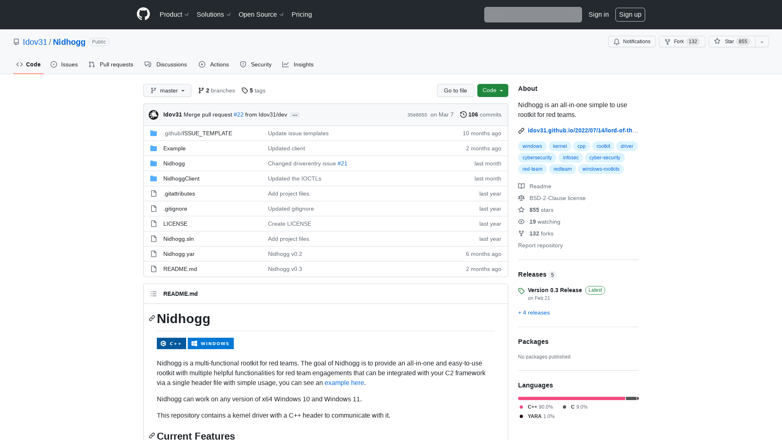Open the example here link
The image size is (782, 440).
pos(344,383)
